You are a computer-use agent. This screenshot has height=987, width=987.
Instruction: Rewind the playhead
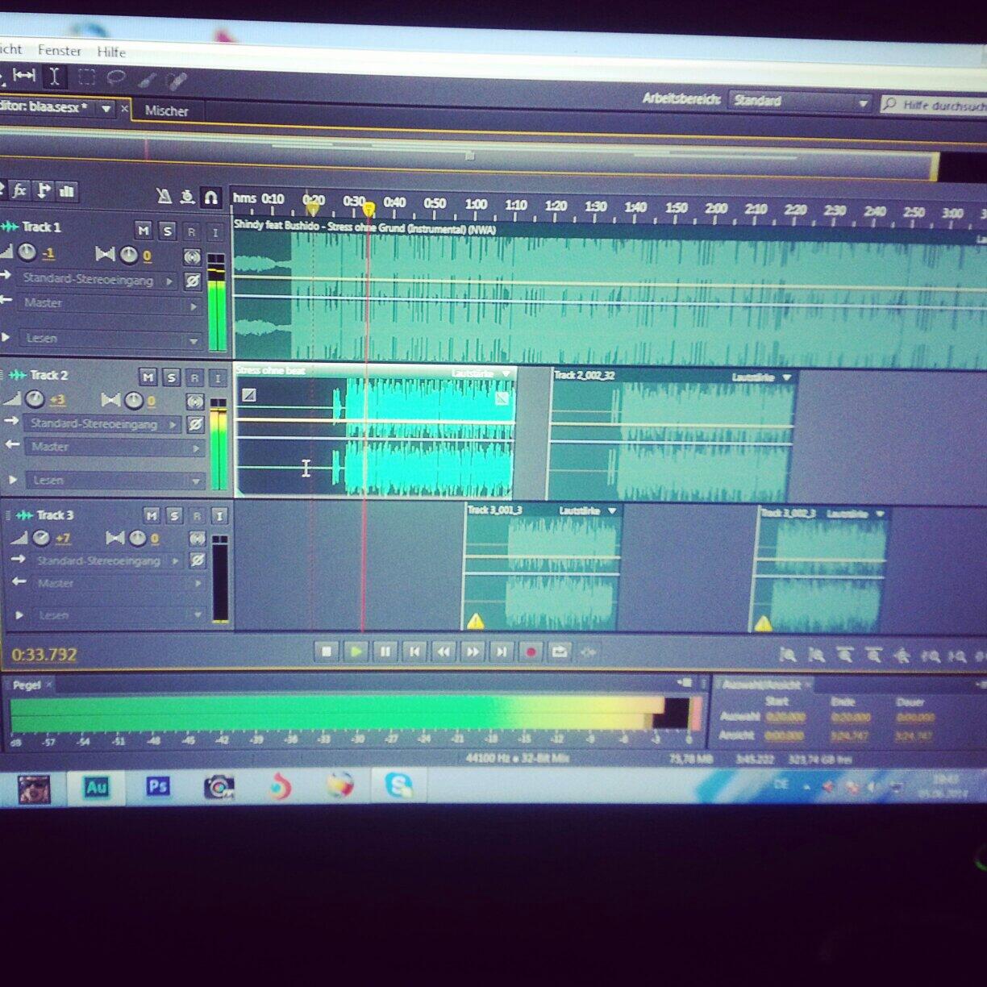(x=443, y=652)
